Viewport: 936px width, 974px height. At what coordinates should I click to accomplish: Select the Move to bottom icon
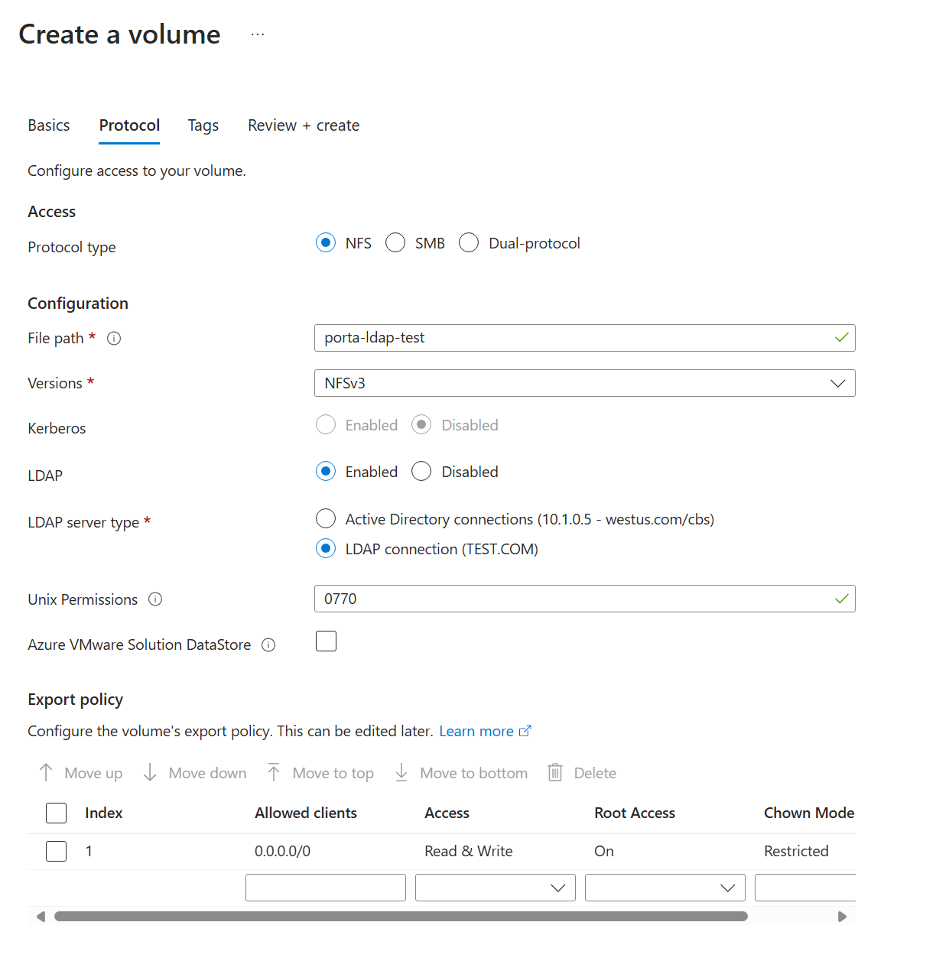coord(401,773)
